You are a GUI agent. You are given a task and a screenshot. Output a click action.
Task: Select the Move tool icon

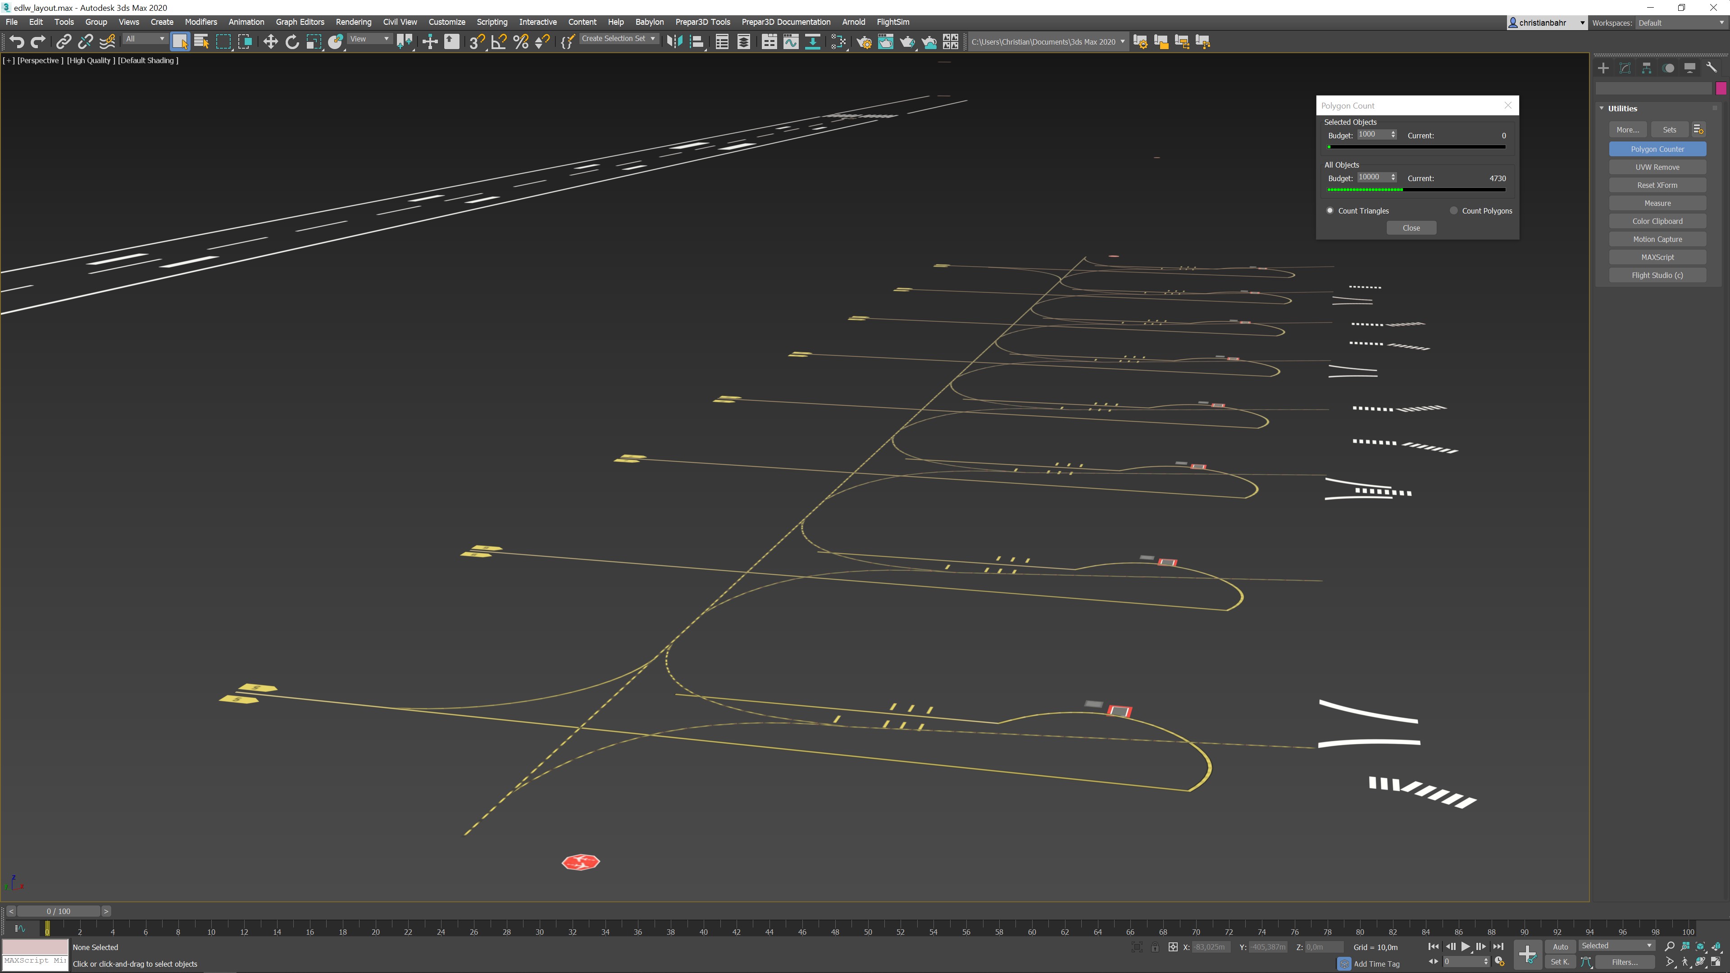click(270, 41)
